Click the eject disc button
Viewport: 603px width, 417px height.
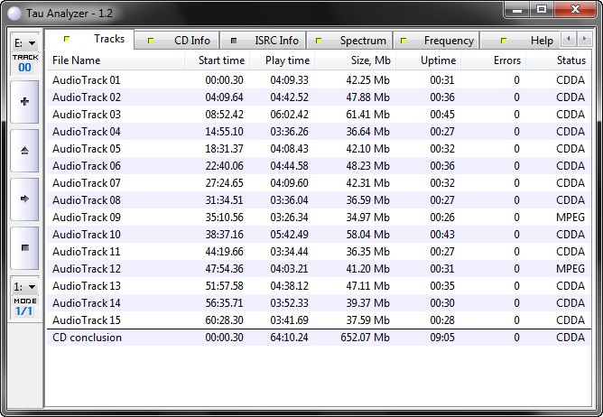(24, 151)
